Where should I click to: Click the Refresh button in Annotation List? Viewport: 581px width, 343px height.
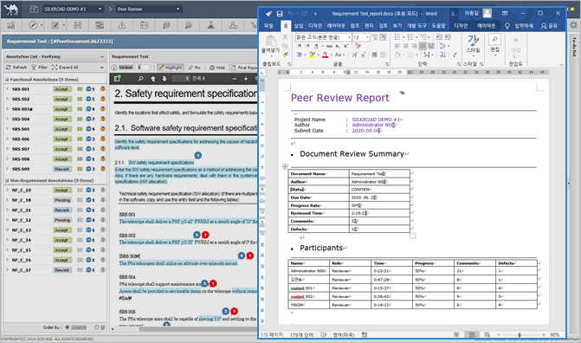[16, 67]
